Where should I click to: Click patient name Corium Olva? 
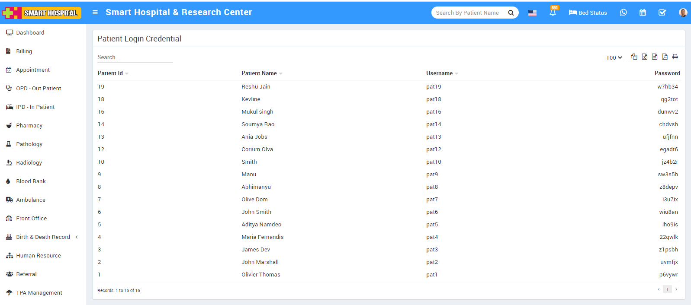[x=257, y=149]
